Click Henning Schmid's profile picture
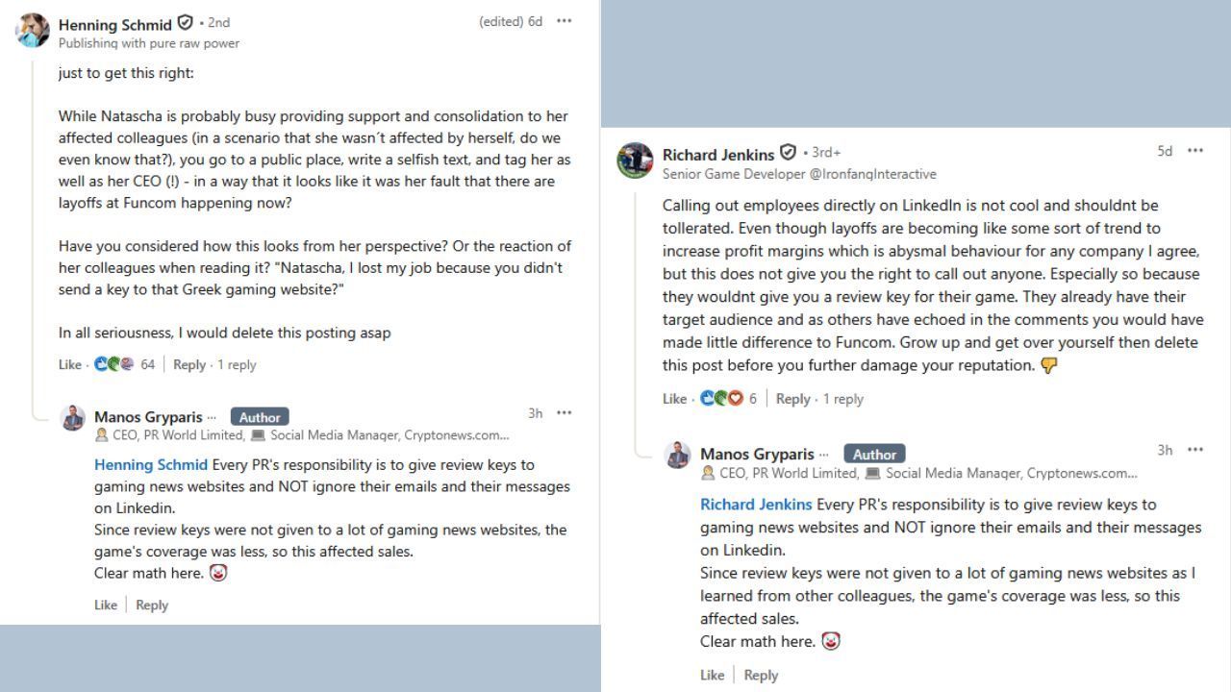The height and width of the screenshot is (692, 1231). pyautogui.click(x=33, y=30)
